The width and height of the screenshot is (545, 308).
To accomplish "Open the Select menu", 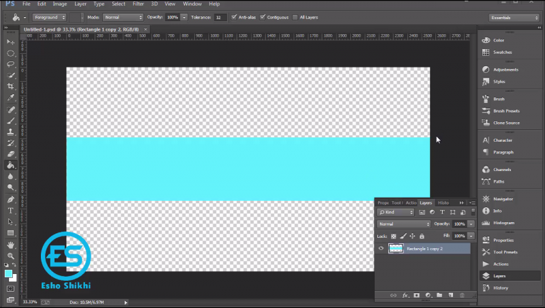I will point(118,4).
